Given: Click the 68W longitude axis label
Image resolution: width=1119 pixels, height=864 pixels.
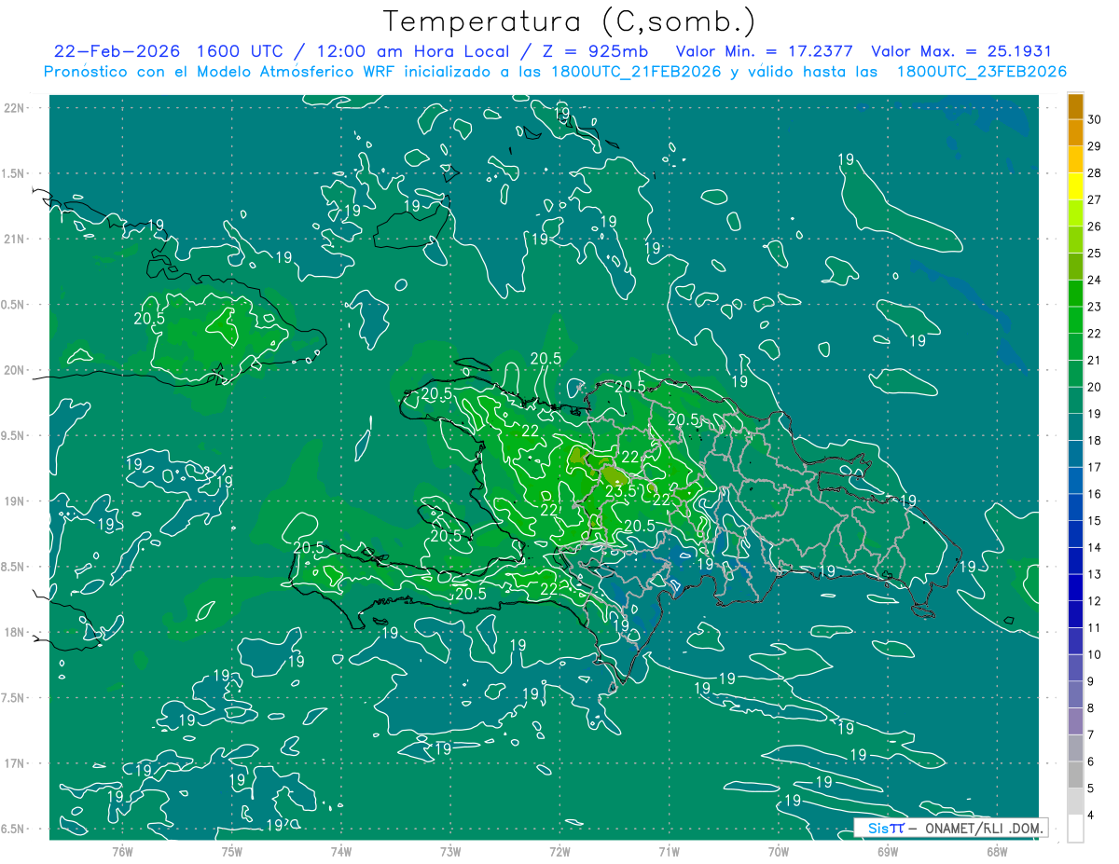Looking at the screenshot, I should tap(996, 852).
